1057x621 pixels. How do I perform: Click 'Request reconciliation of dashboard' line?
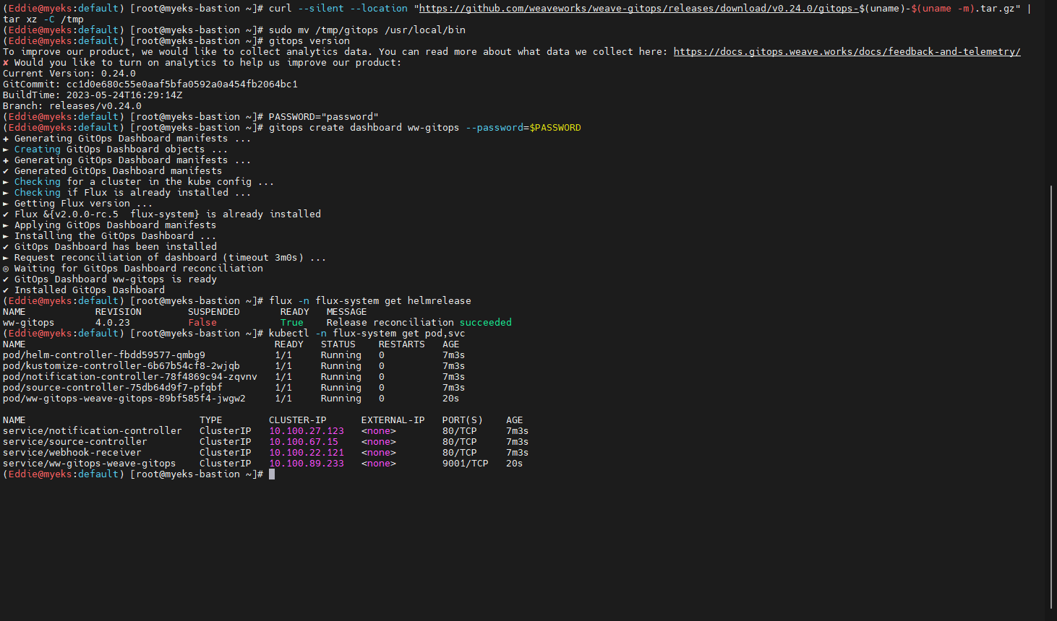(165, 258)
